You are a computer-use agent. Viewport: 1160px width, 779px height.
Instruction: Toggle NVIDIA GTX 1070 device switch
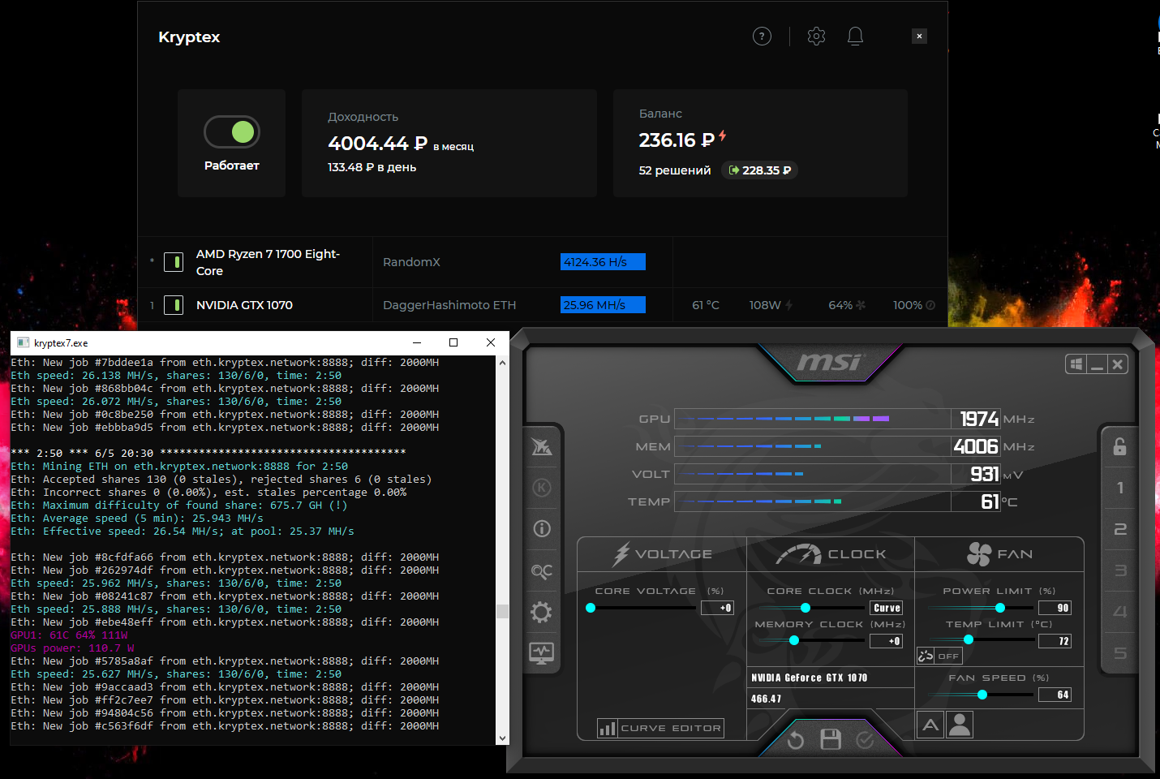click(174, 305)
